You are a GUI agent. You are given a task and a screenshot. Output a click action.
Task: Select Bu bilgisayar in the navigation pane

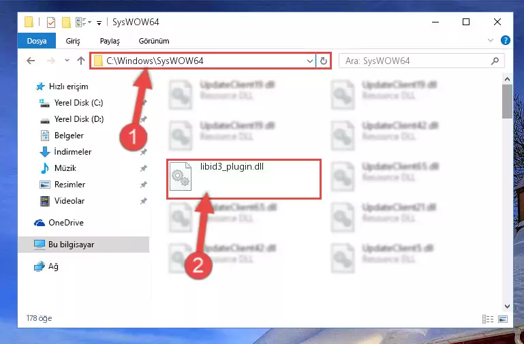click(x=71, y=245)
